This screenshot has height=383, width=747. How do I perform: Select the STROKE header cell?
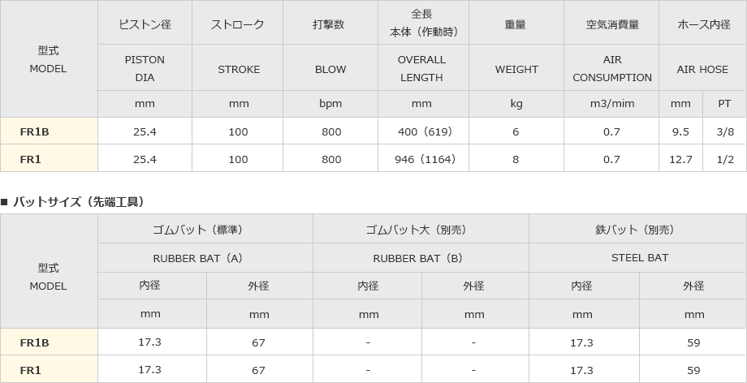pos(239,69)
